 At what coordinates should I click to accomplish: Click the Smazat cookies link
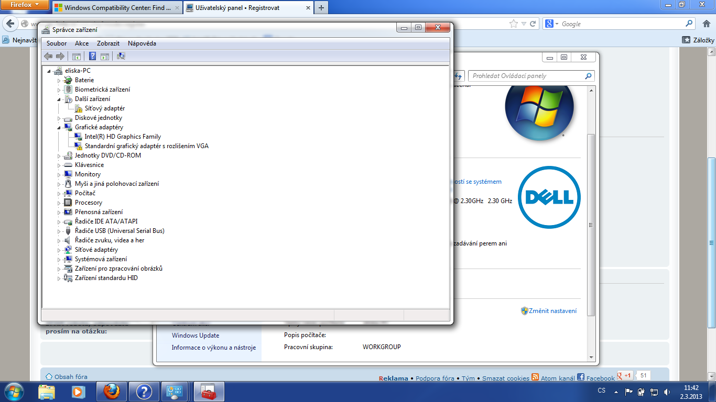[x=506, y=378]
